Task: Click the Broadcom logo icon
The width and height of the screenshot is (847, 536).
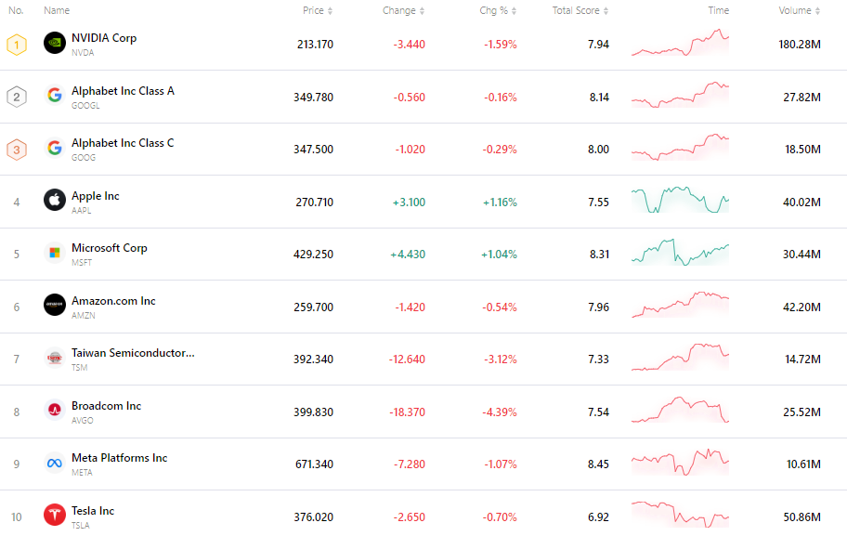Action: coord(54,410)
